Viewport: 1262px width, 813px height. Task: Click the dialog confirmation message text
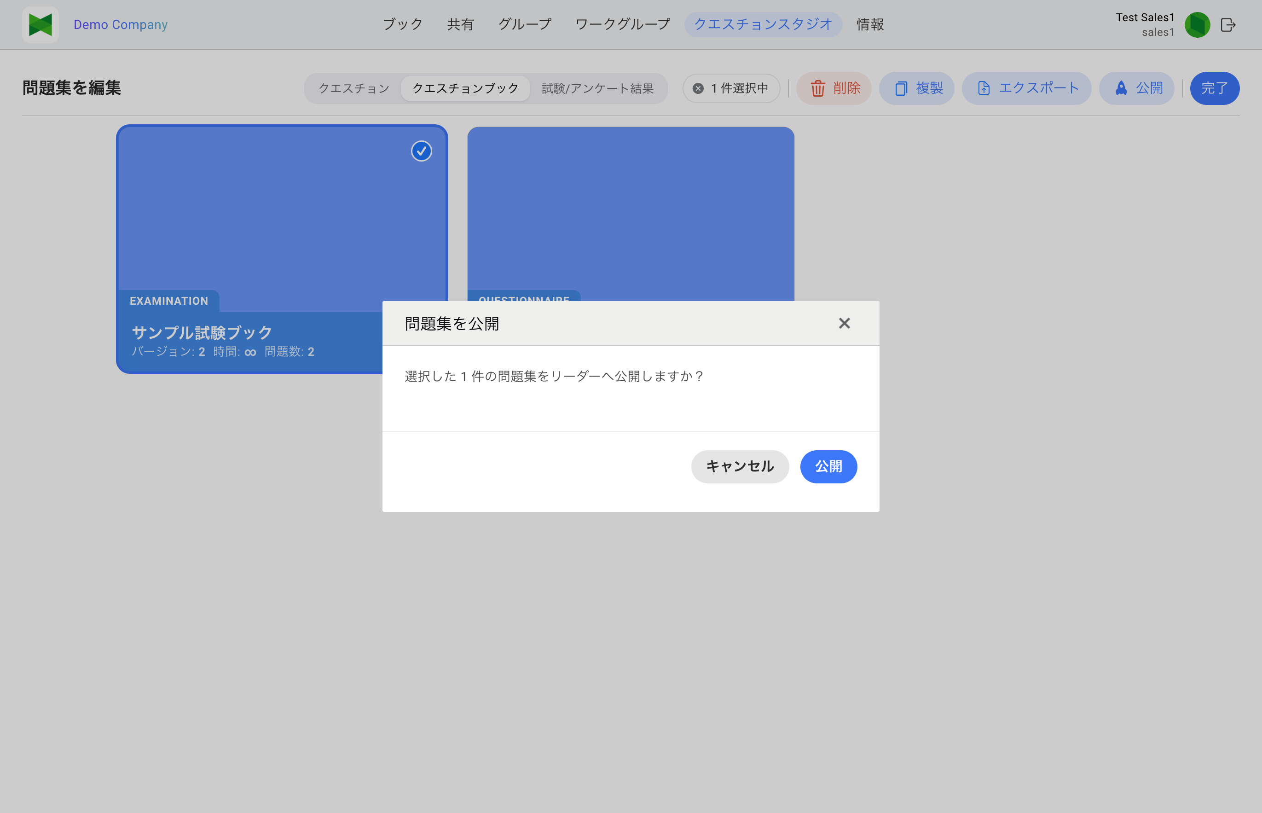click(x=554, y=377)
